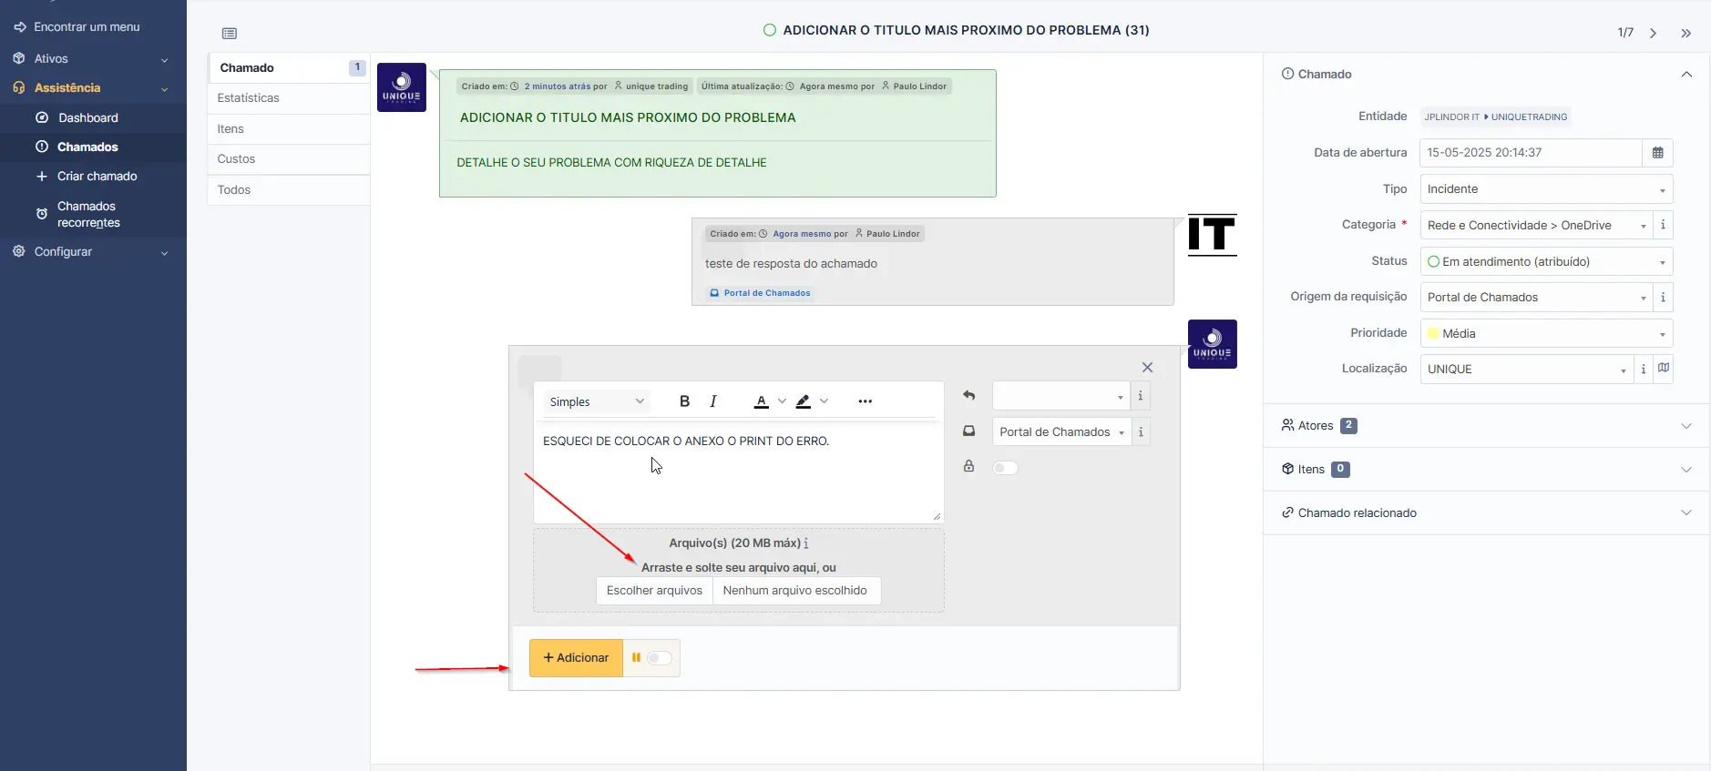Switch to the Estatísticas tab
The image size is (1711, 771).
pyautogui.click(x=249, y=98)
